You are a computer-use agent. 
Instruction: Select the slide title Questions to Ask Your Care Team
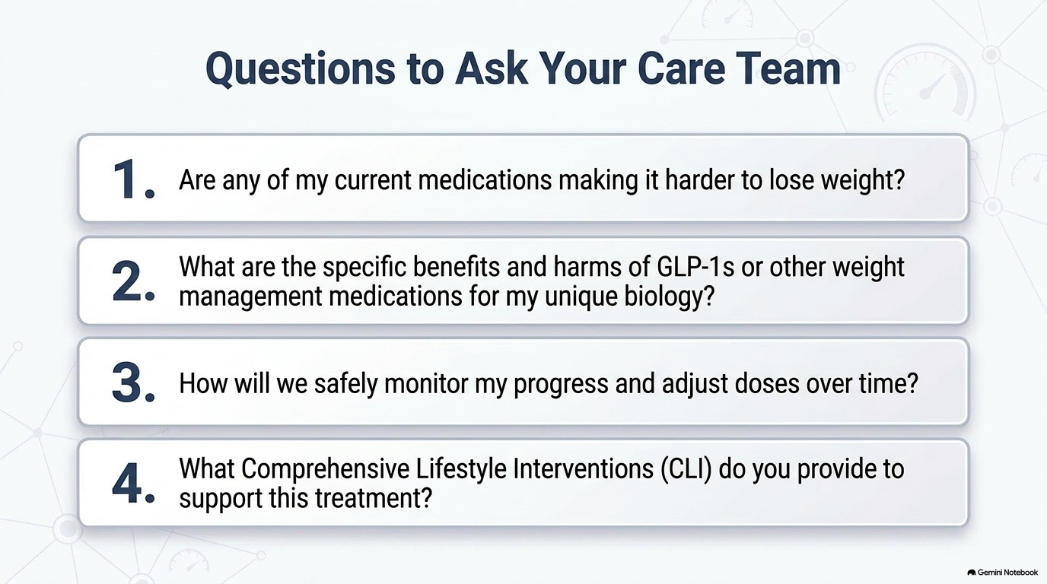[x=523, y=68]
